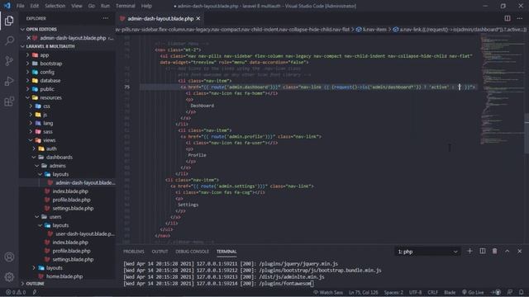529x297 pixels.
Task: Maximize the panel with up chevron
Action: 507,251
